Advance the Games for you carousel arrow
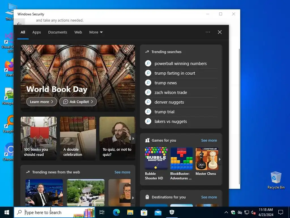Viewport: 290px width, 218px height. click(220, 159)
